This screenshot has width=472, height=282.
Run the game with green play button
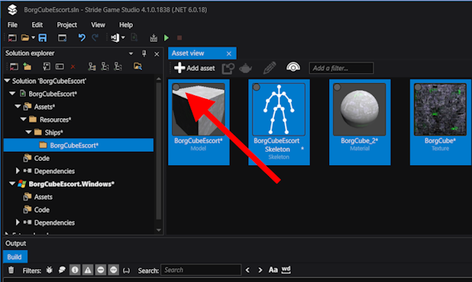(166, 38)
